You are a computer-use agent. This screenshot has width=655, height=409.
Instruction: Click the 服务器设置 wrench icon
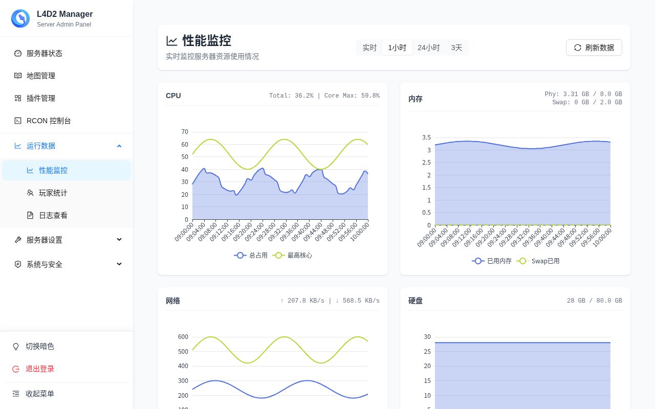[18, 240]
